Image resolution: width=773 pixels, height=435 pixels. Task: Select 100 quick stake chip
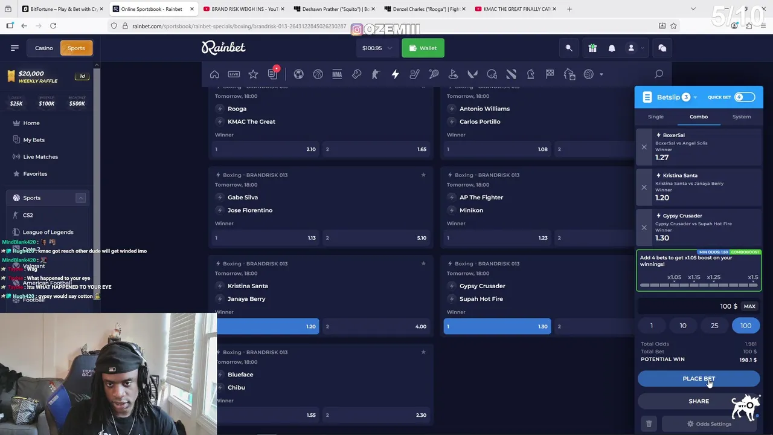point(746,326)
